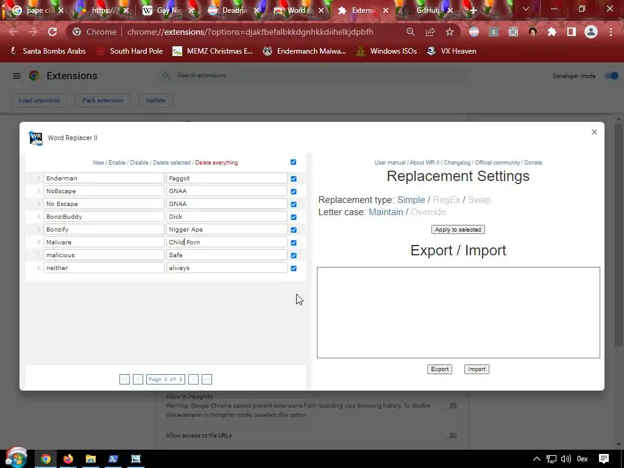Reload the current page
This screenshot has height=468, width=624.
coord(52,32)
